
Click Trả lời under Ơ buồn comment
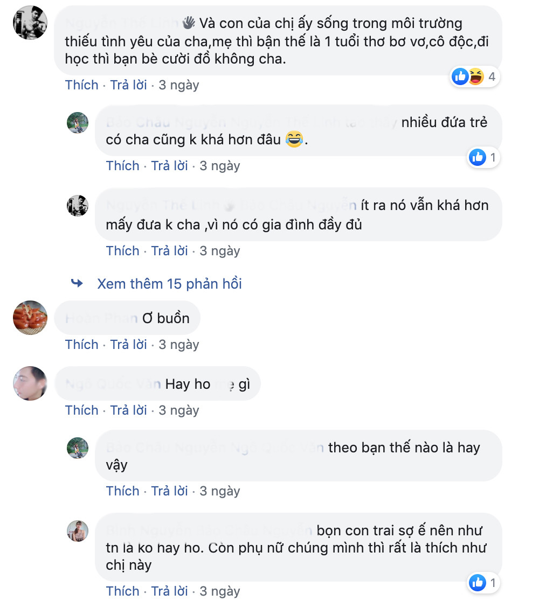tap(128, 344)
